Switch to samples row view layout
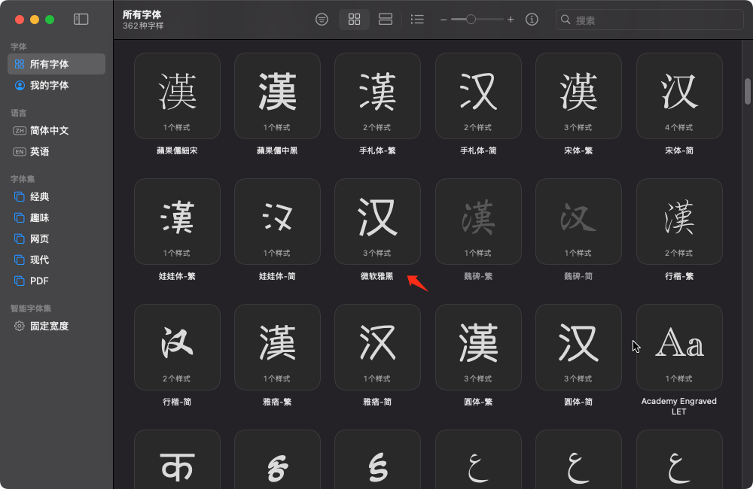753x489 pixels. click(385, 20)
